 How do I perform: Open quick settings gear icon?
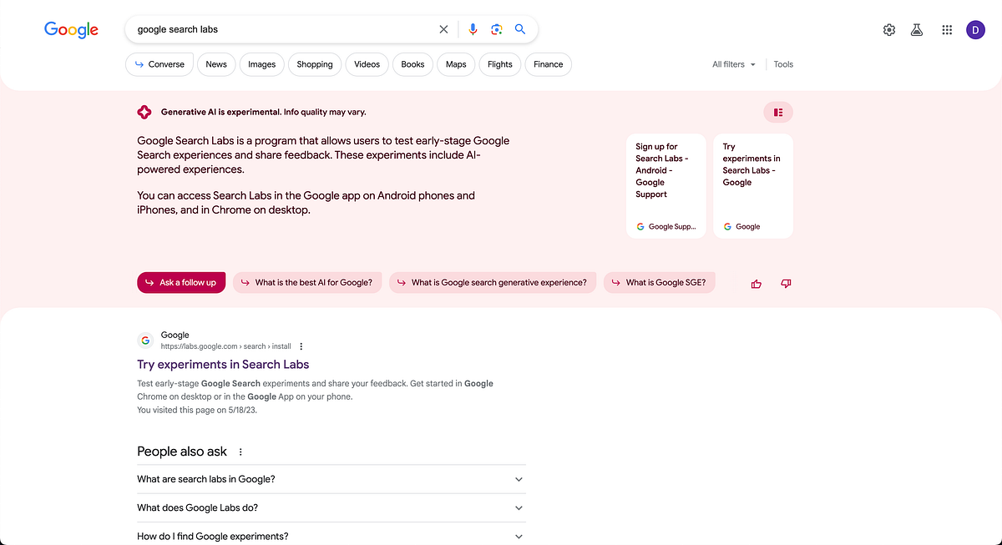point(888,28)
